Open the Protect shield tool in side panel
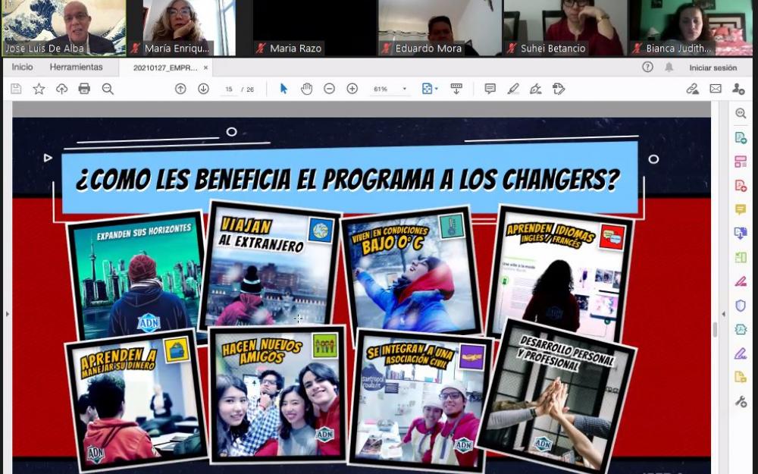The height and width of the screenshot is (474, 758). coord(741,306)
